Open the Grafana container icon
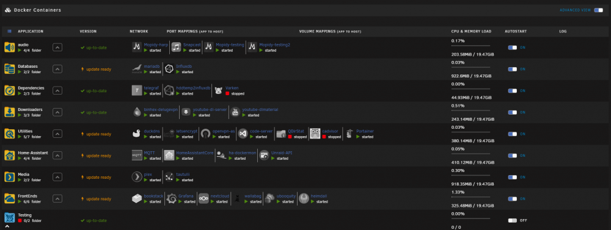Image resolution: width=611 pixels, height=230 pixels. pyautogui.click(x=171, y=198)
